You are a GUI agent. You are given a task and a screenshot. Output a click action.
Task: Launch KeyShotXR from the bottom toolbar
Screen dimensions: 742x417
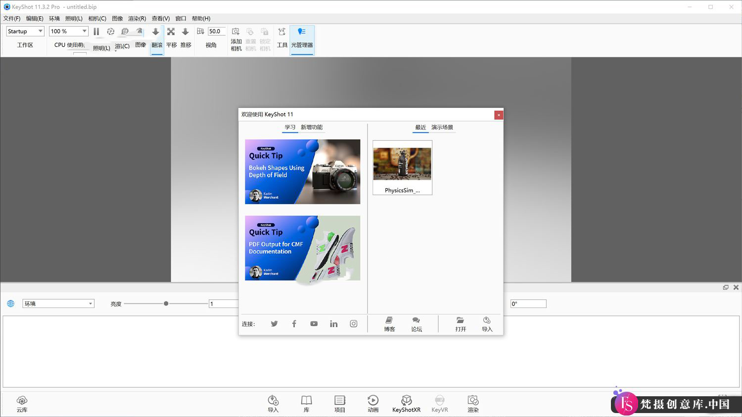(x=406, y=404)
